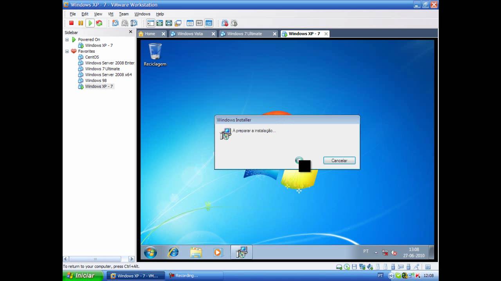This screenshot has width=501, height=281.
Task: Enter full screen mode from toolbar
Action: click(x=169, y=23)
